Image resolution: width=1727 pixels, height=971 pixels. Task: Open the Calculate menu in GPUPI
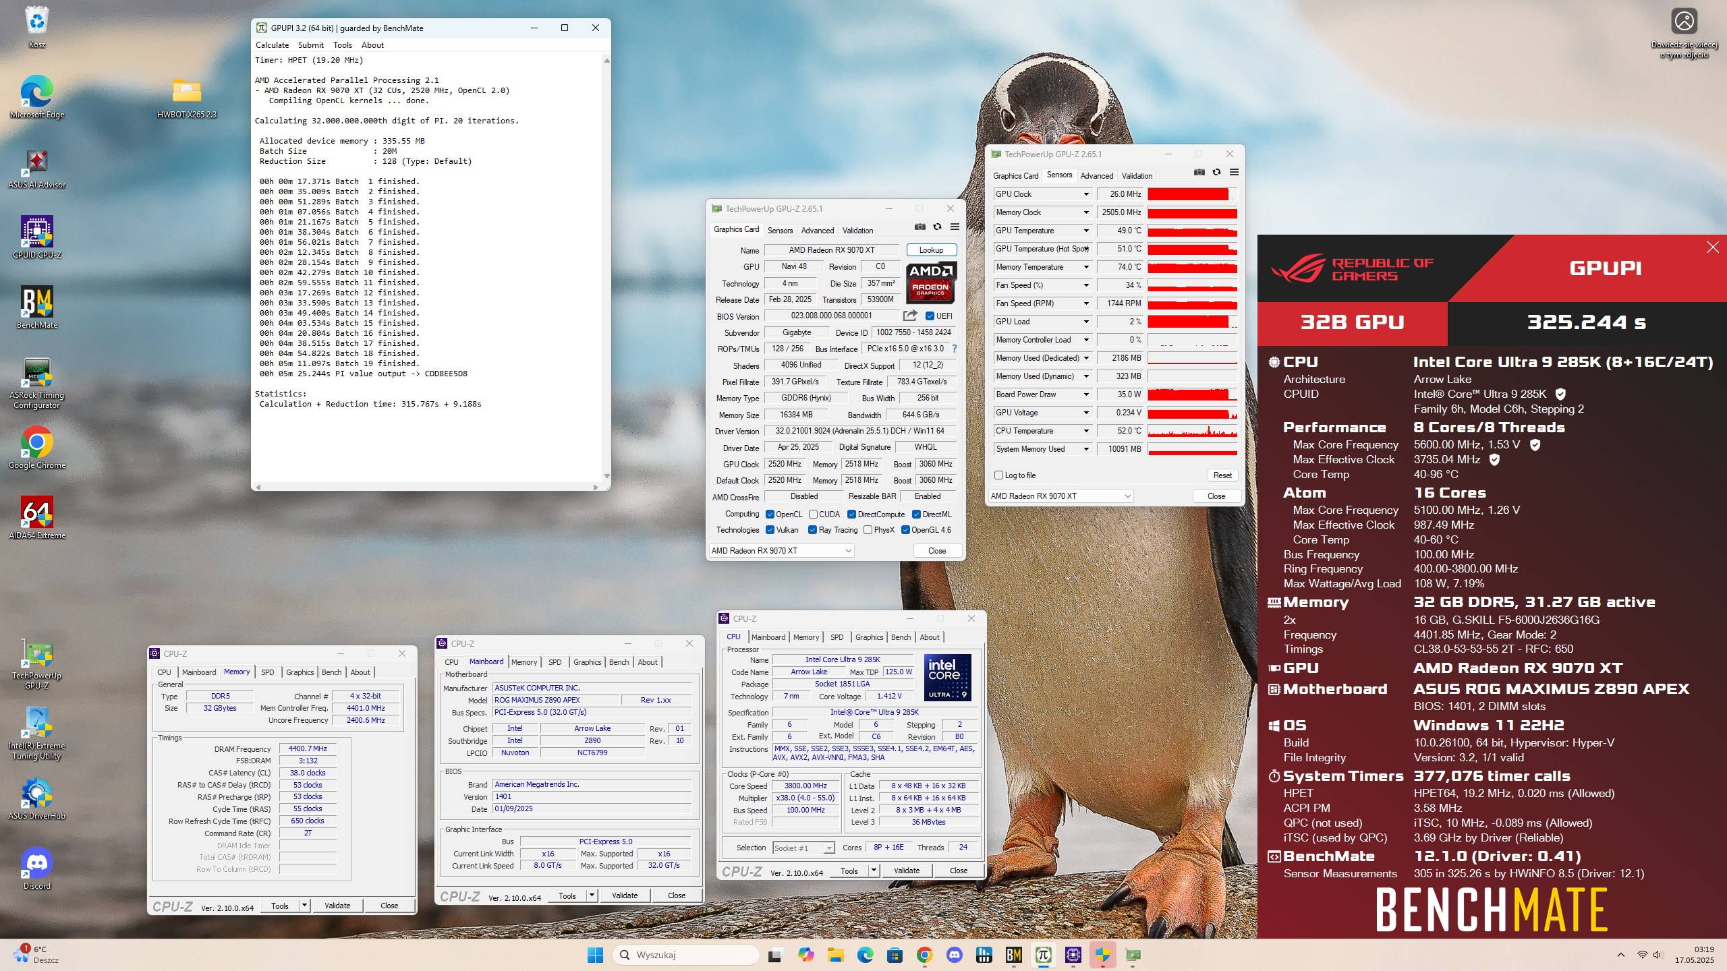pyautogui.click(x=272, y=45)
